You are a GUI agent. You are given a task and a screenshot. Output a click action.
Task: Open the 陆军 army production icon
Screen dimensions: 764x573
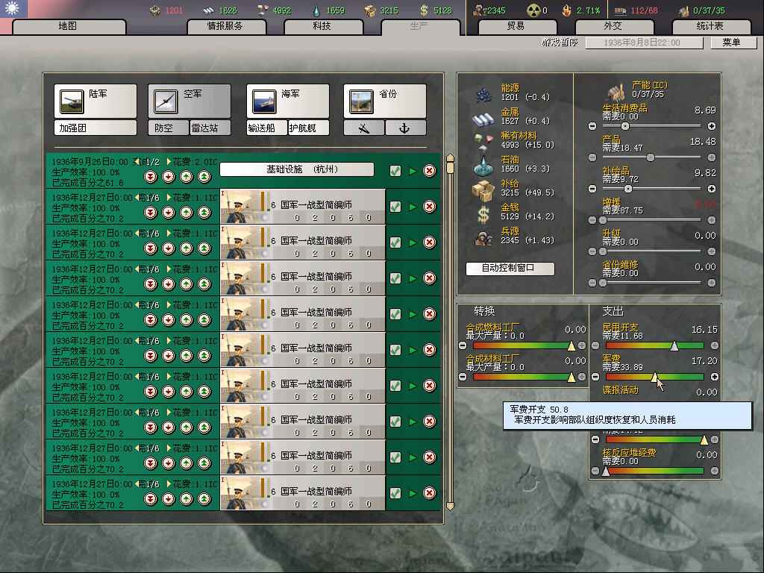tap(72, 101)
